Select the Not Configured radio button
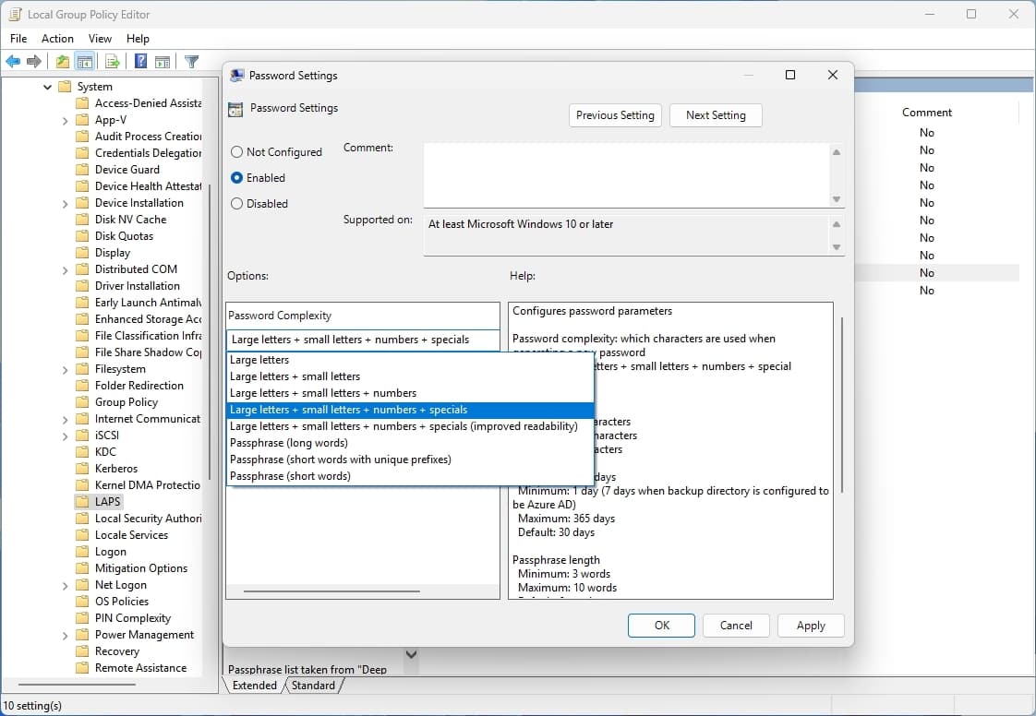Image resolution: width=1036 pixels, height=716 pixels. point(237,152)
